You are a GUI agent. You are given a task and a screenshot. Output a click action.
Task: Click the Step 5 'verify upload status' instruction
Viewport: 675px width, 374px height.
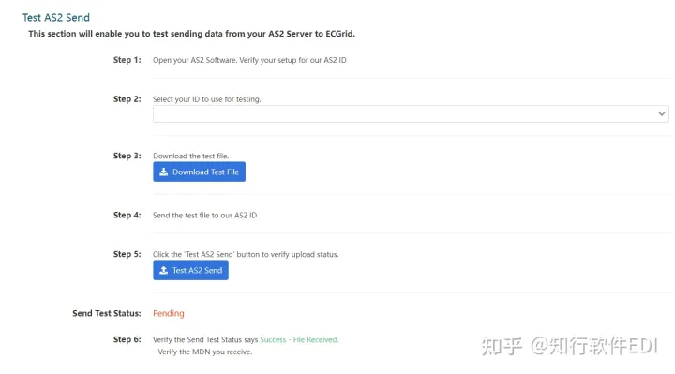point(246,254)
